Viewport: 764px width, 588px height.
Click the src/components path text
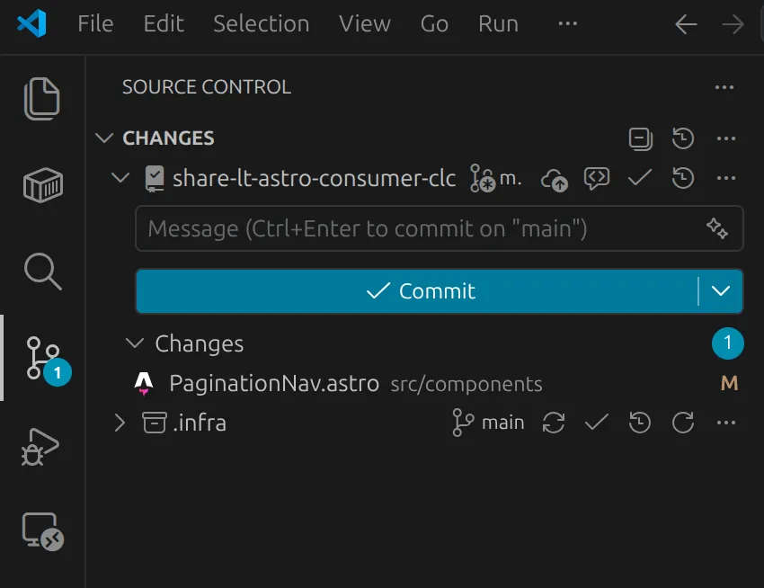(466, 384)
